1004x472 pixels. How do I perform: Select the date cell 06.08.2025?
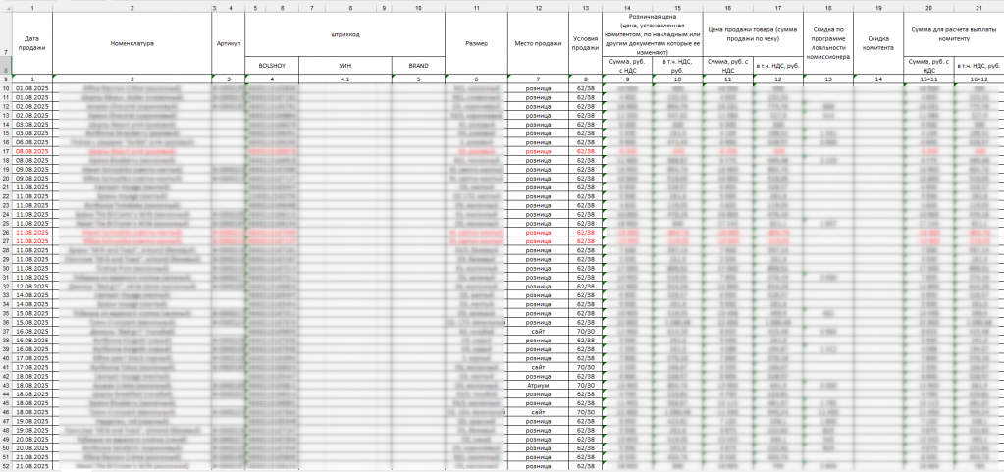(31, 142)
